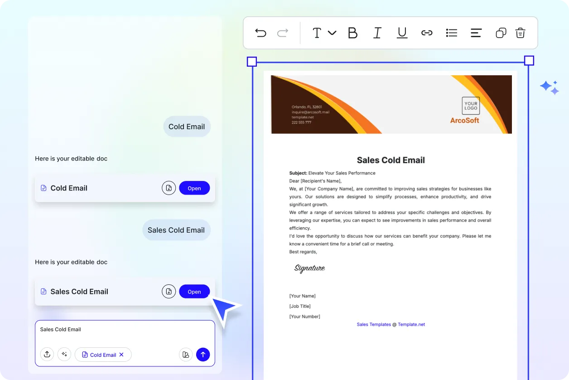Toggle italic formatting
Screen dimensions: 569x380
click(377, 33)
